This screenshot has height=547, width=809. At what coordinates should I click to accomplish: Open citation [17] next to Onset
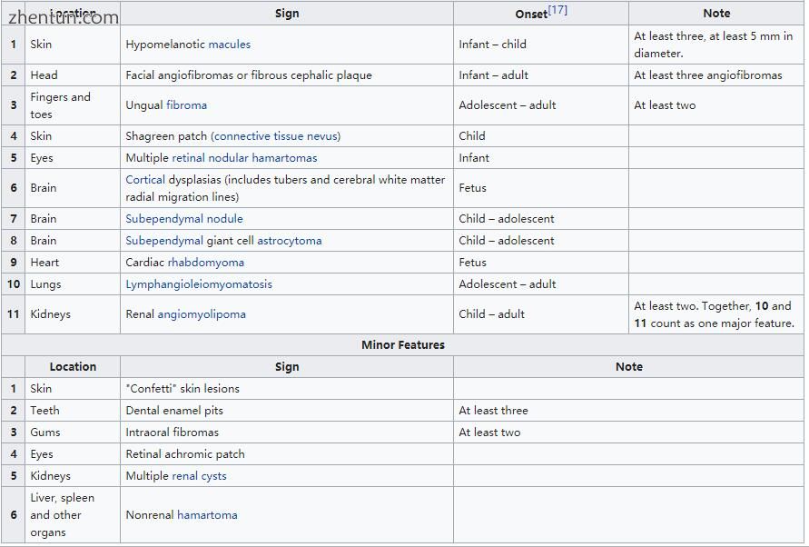557,10
